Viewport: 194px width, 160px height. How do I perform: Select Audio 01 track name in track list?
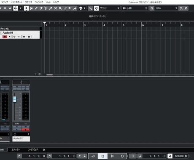(8, 33)
